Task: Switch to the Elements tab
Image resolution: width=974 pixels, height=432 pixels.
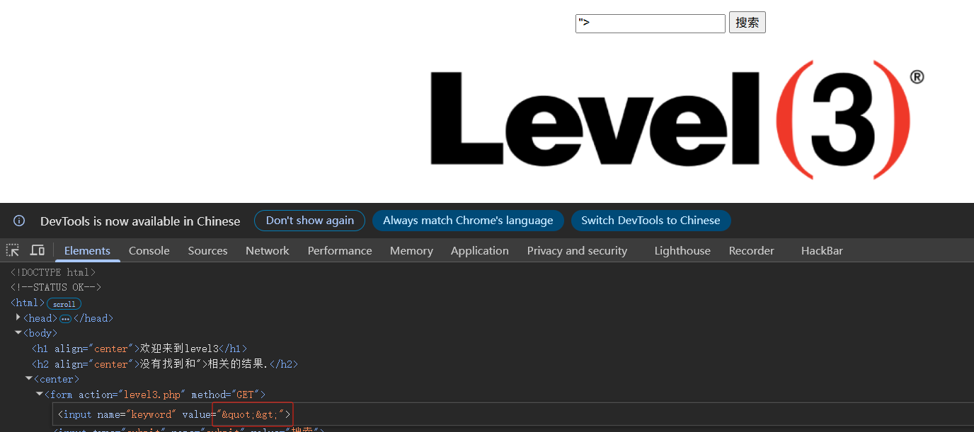Action: coord(87,250)
